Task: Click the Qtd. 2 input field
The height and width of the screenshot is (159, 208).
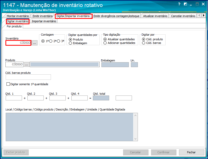Action: pyautogui.click(x=35, y=98)
